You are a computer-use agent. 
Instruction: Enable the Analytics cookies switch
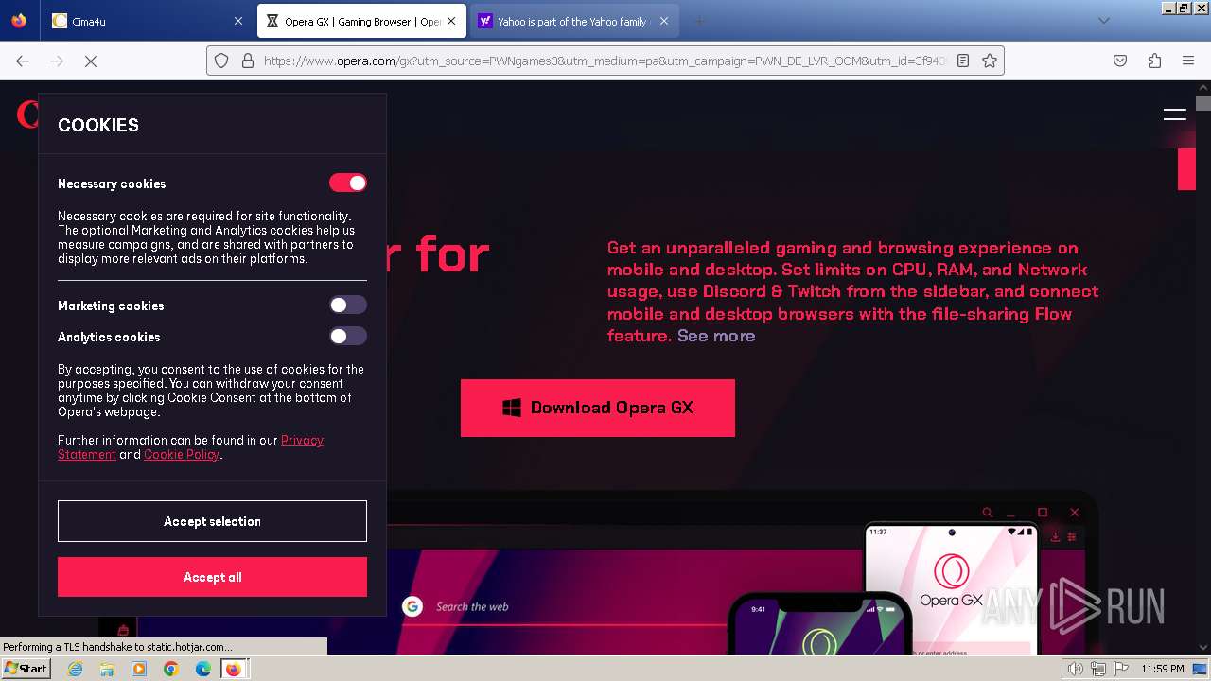[347, 336]
